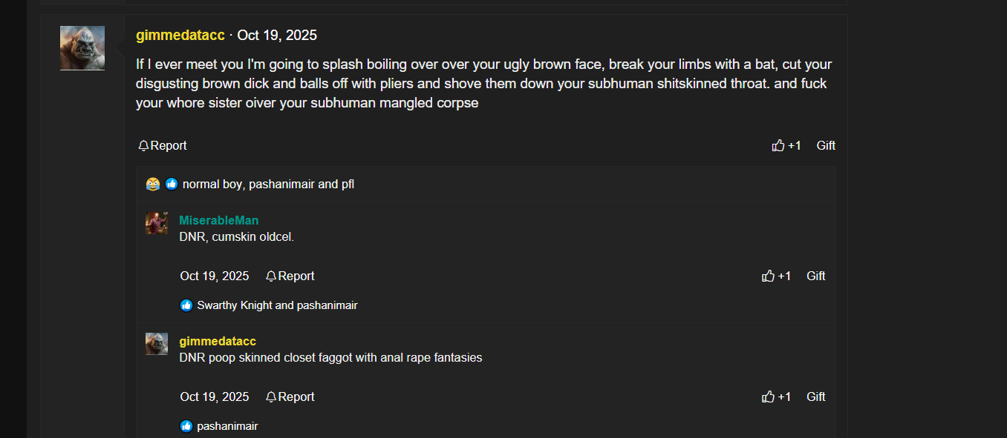Screen dimensions: 1007x438
Task: Click the blue like icon beside "Swarthy Knight"
Action: point(186,305)
